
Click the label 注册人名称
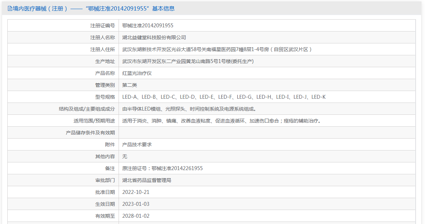(x=102, y=37)
